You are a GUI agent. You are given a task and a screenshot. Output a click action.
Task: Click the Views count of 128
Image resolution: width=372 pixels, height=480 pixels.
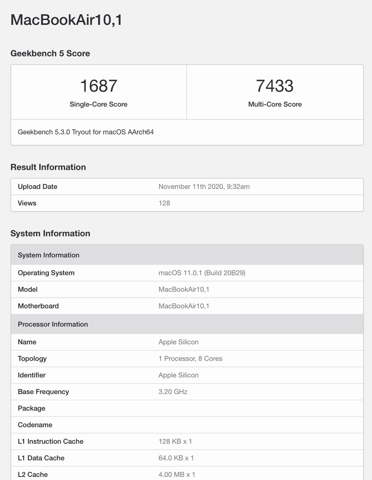click(164, 203)
